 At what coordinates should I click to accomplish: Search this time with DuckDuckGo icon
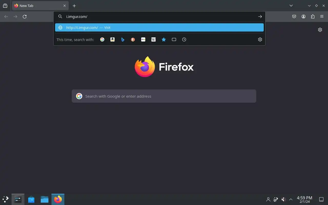coord(133,39)
